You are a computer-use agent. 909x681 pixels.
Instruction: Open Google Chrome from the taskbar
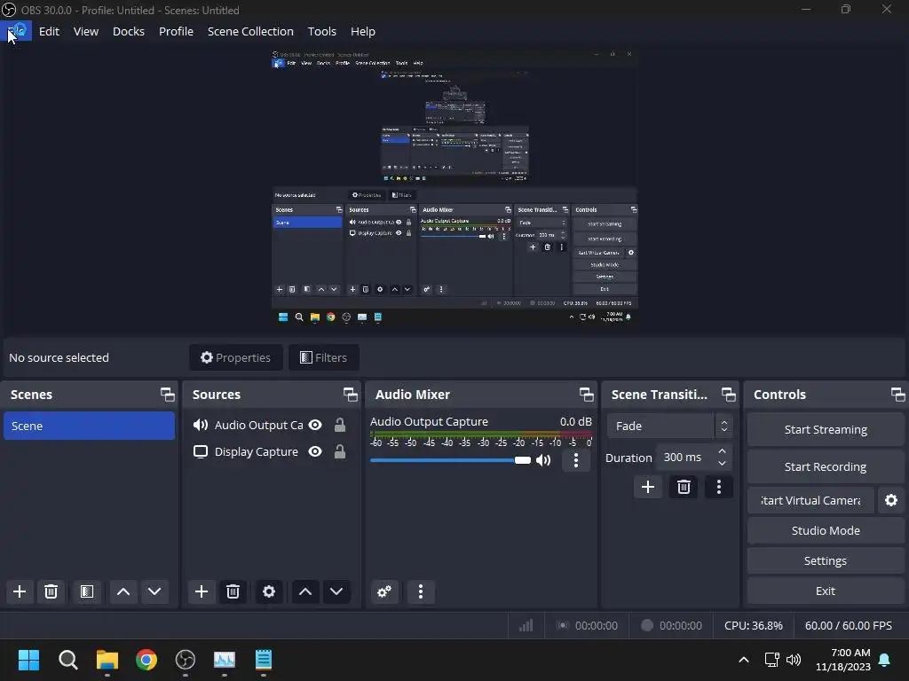click(x=146, y=660)
